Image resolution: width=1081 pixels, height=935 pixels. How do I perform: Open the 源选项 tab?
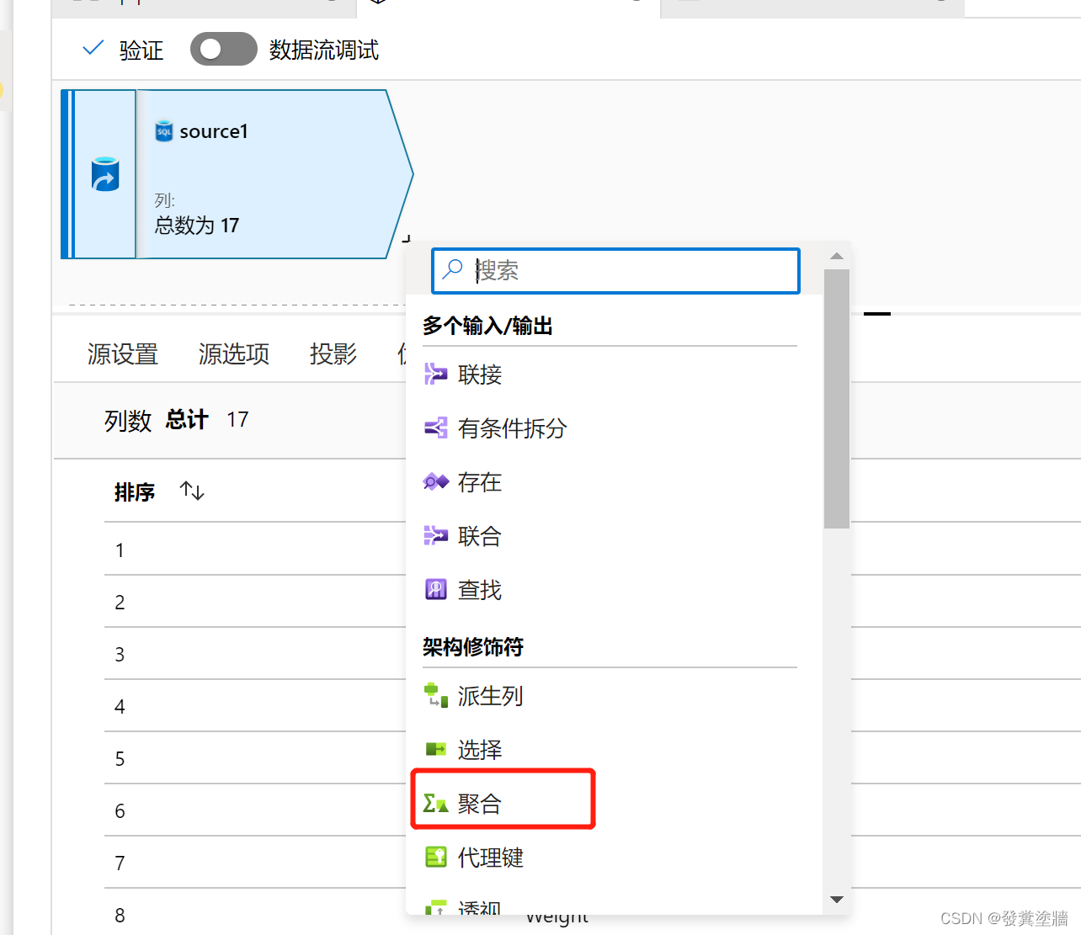[x=234, y=354]
